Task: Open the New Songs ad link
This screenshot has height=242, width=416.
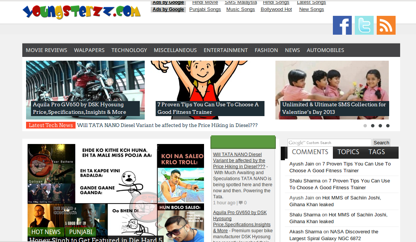Action: click(311, 9)
